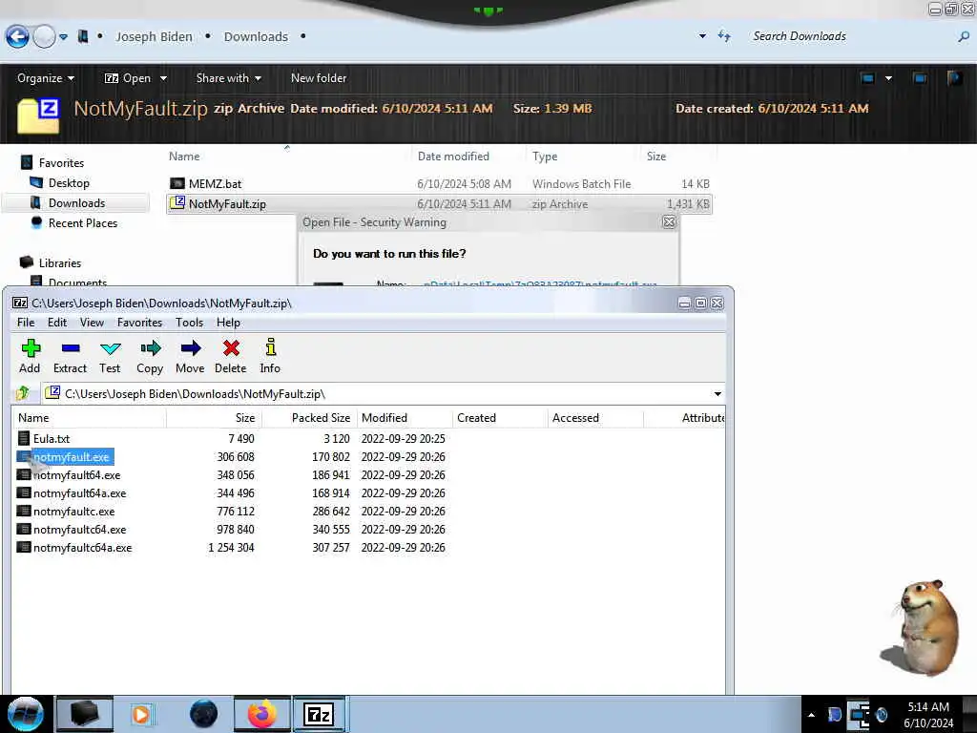Open the Edit menu in 7-Zip

(x=56, y=323)
